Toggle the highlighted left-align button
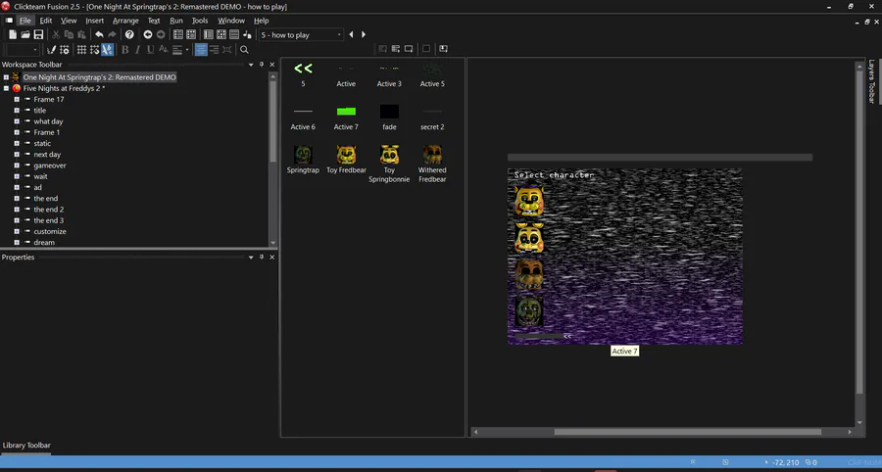This screenshot has height=472, width=882. pyautogui.click(x=201, y=49)
